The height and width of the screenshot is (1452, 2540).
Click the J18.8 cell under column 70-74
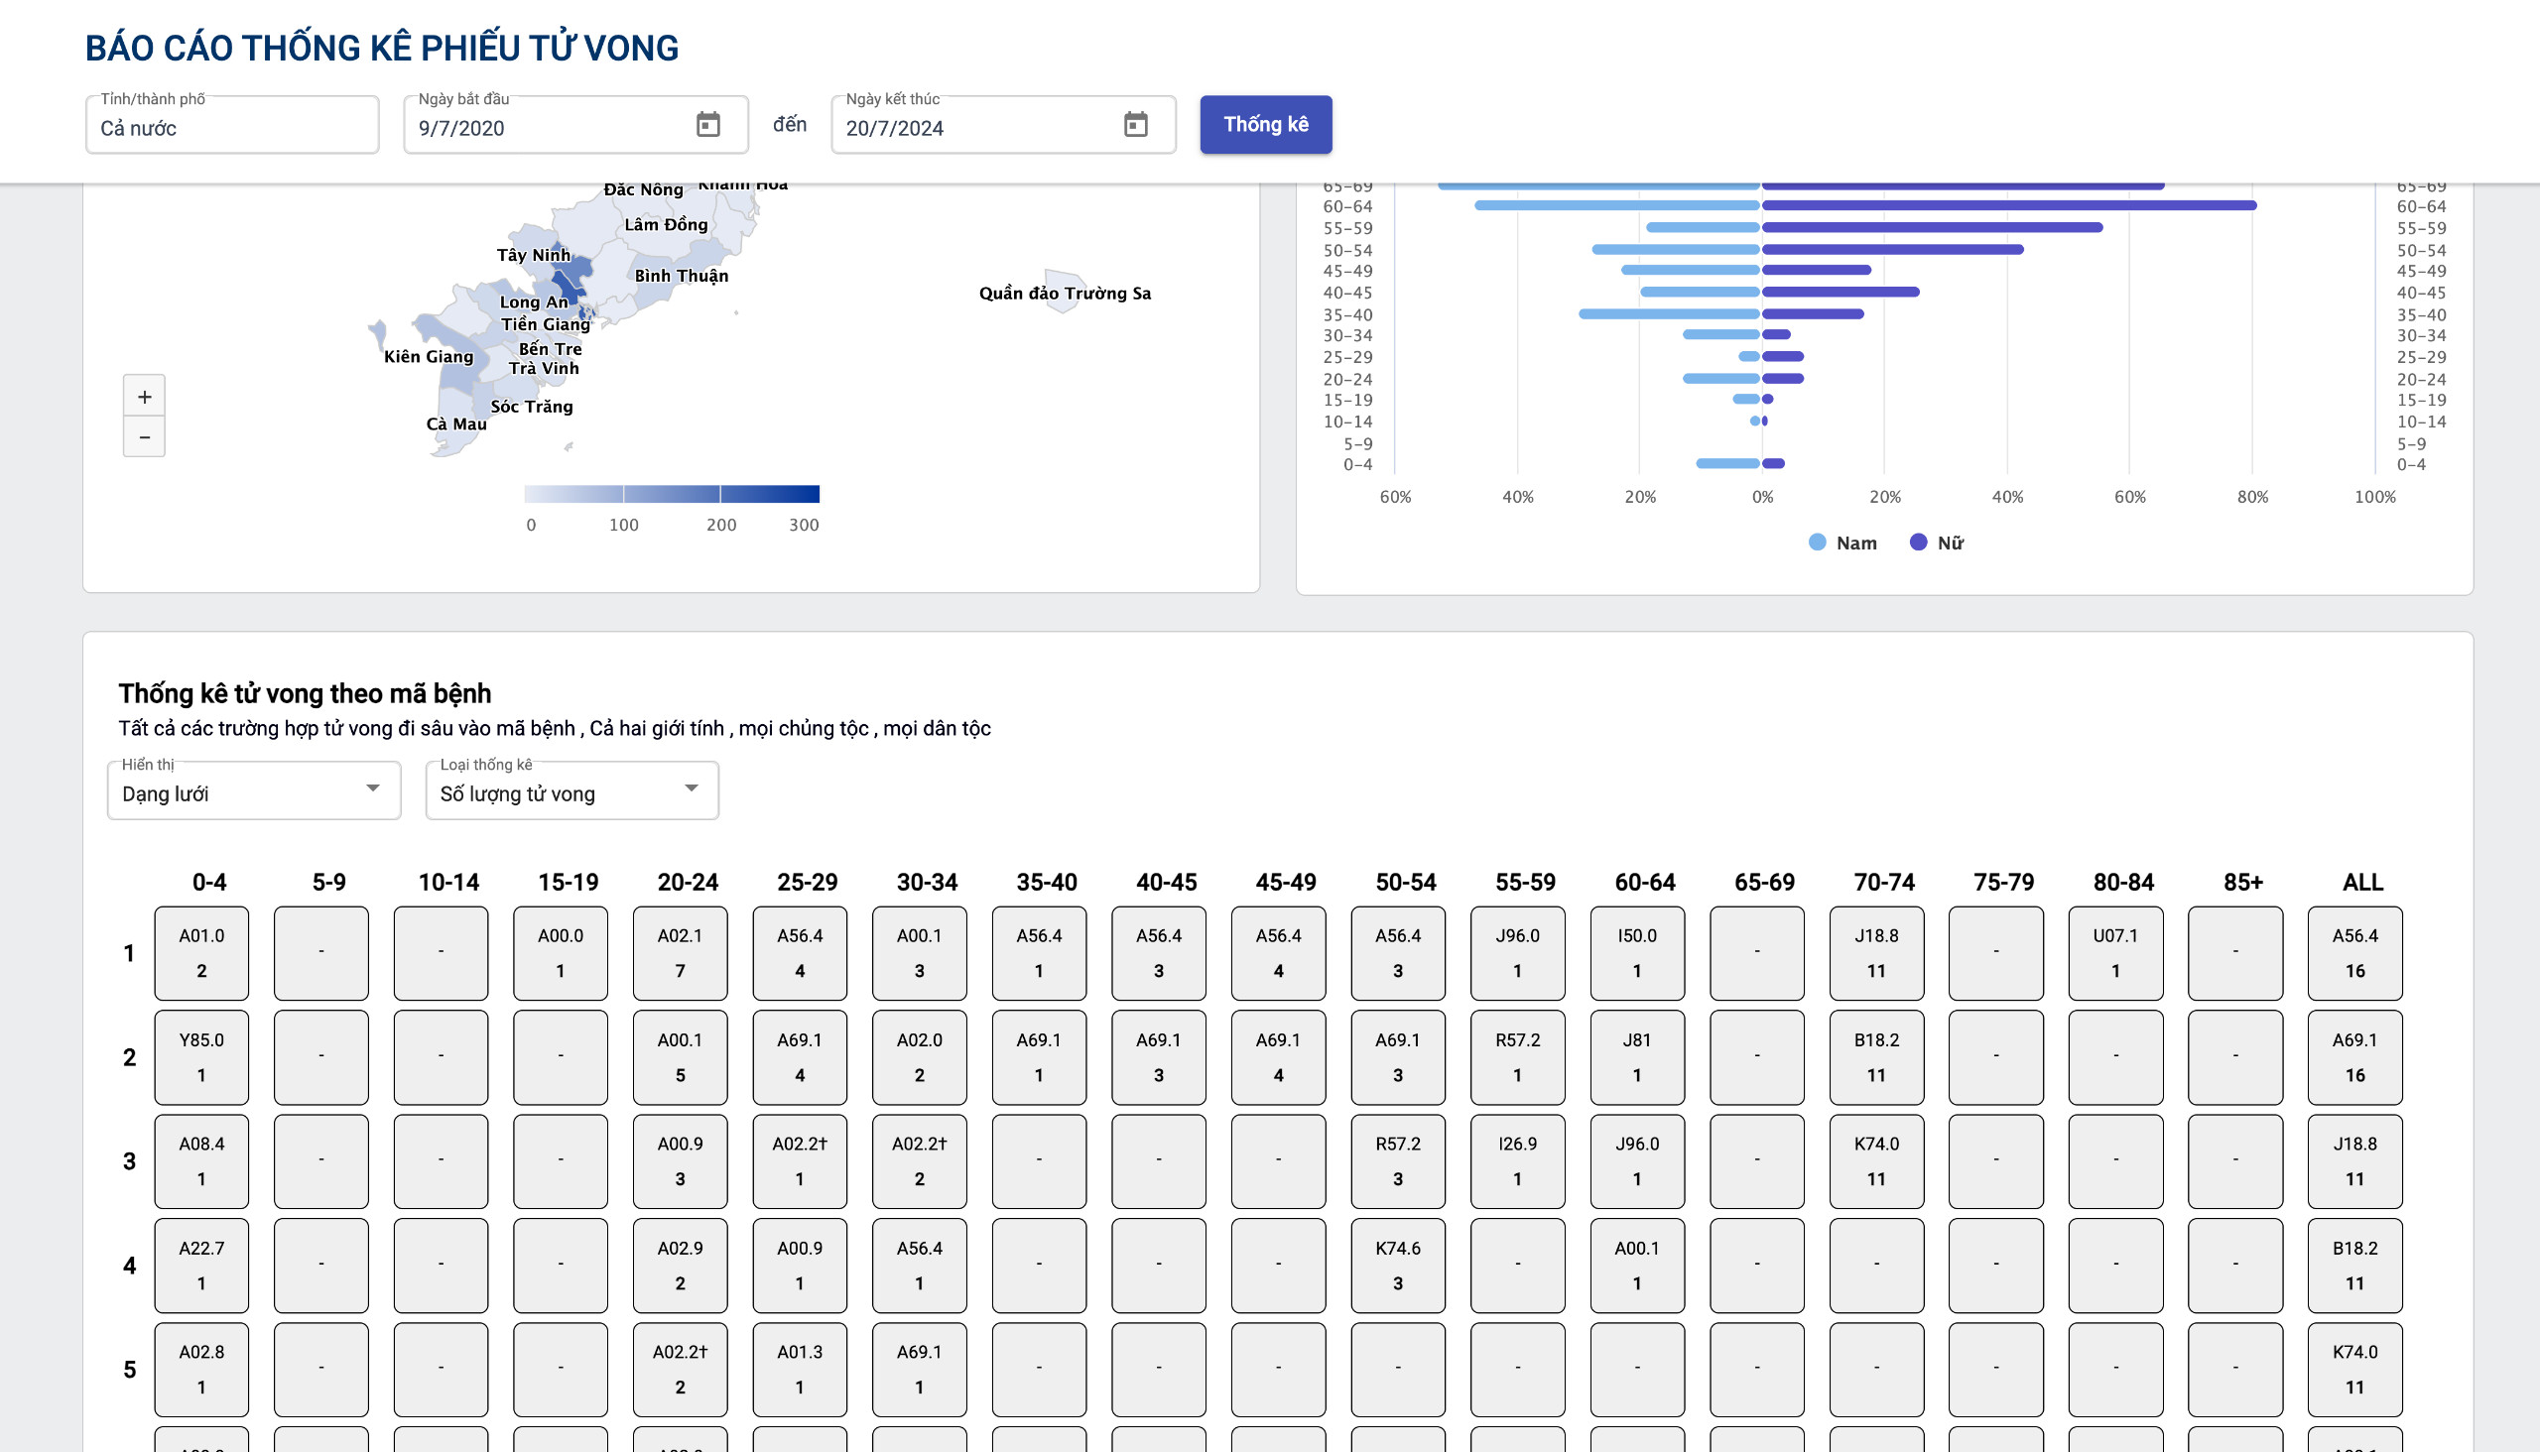point(1875,952)
